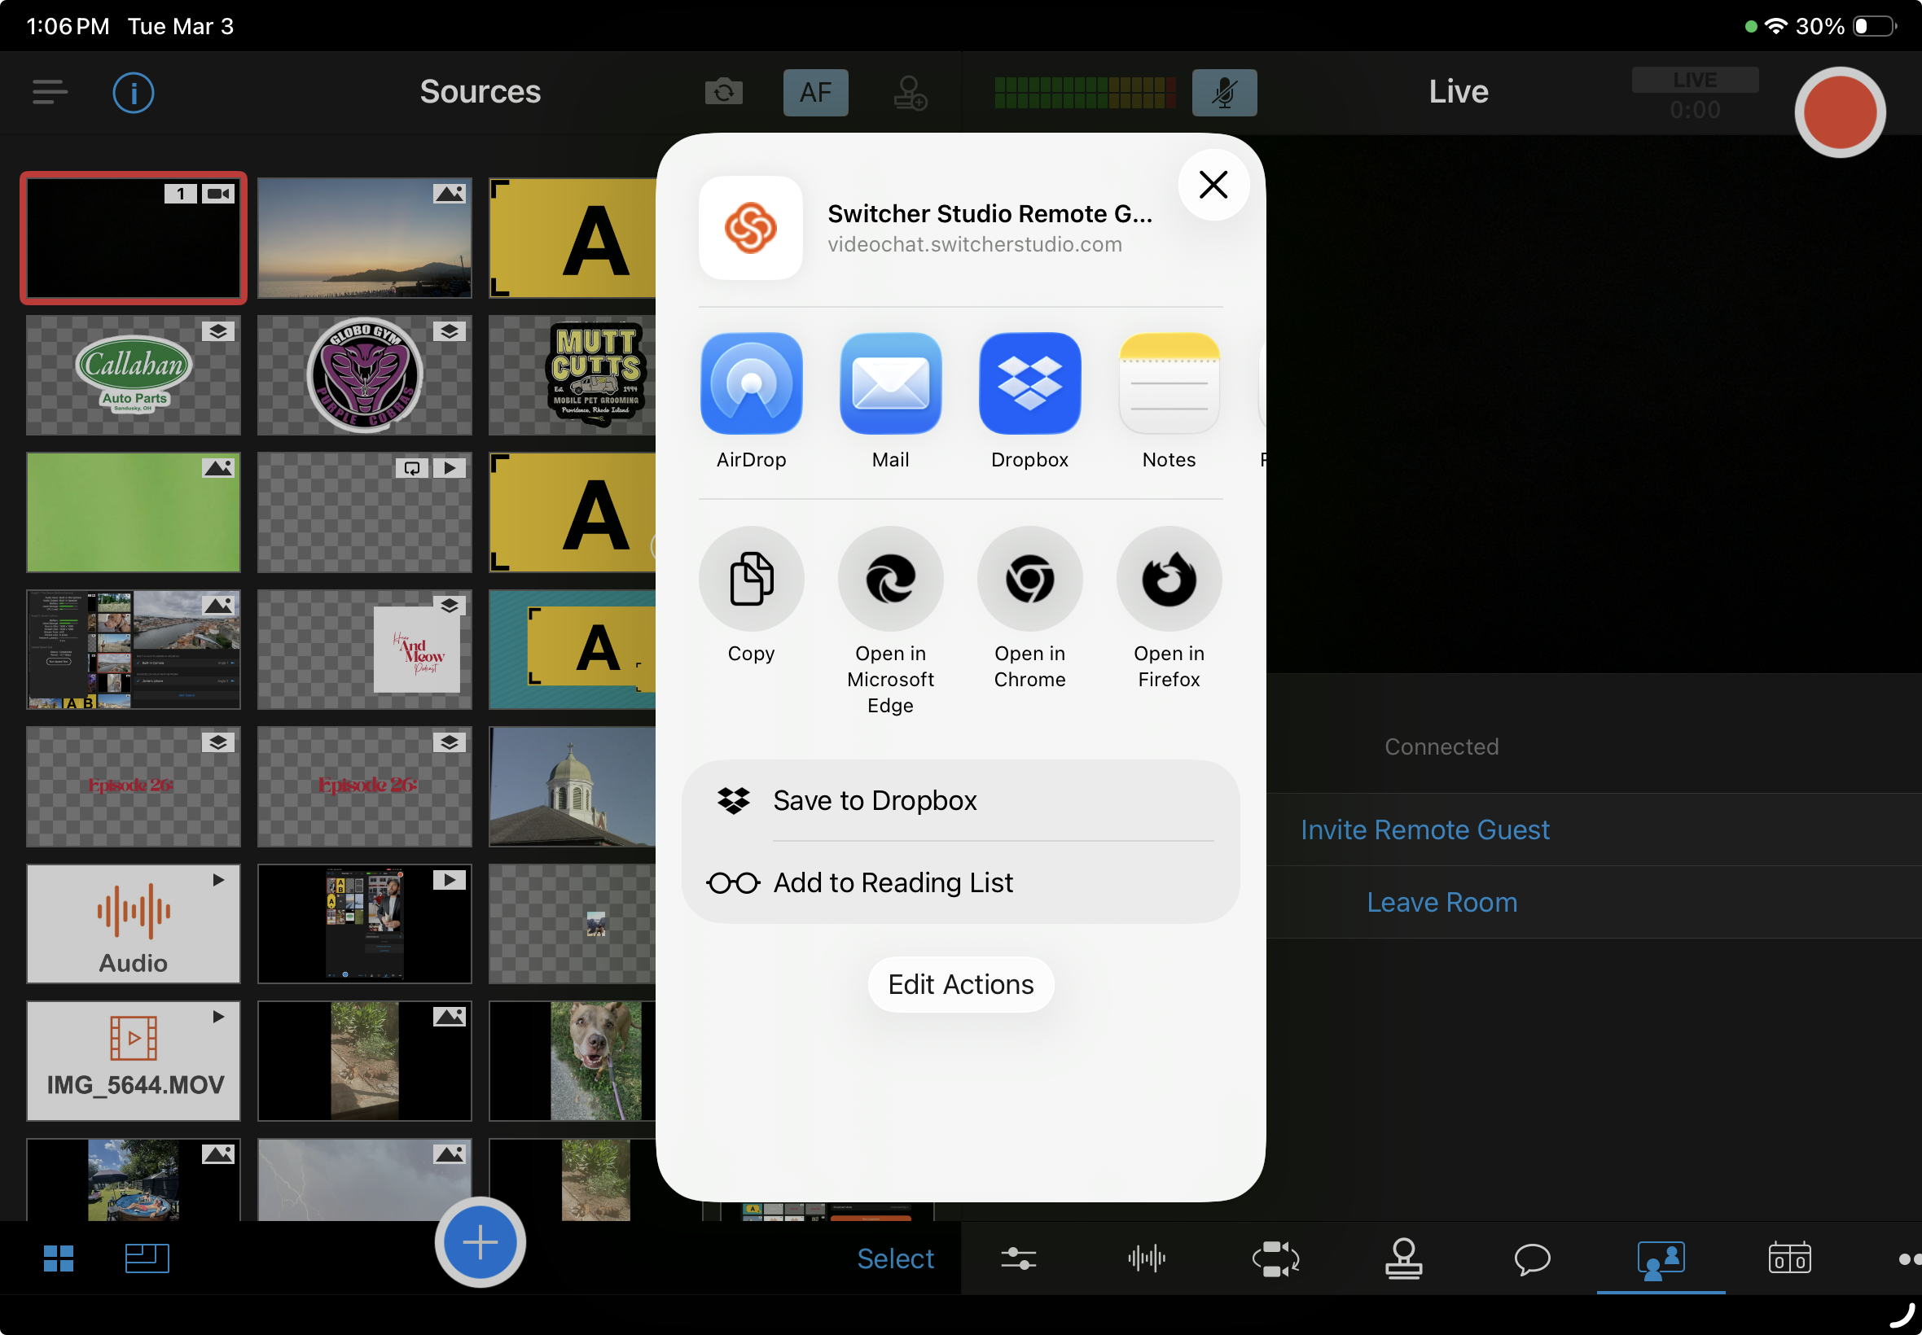
Task: Open link in Chrome
Action: 1029,579
